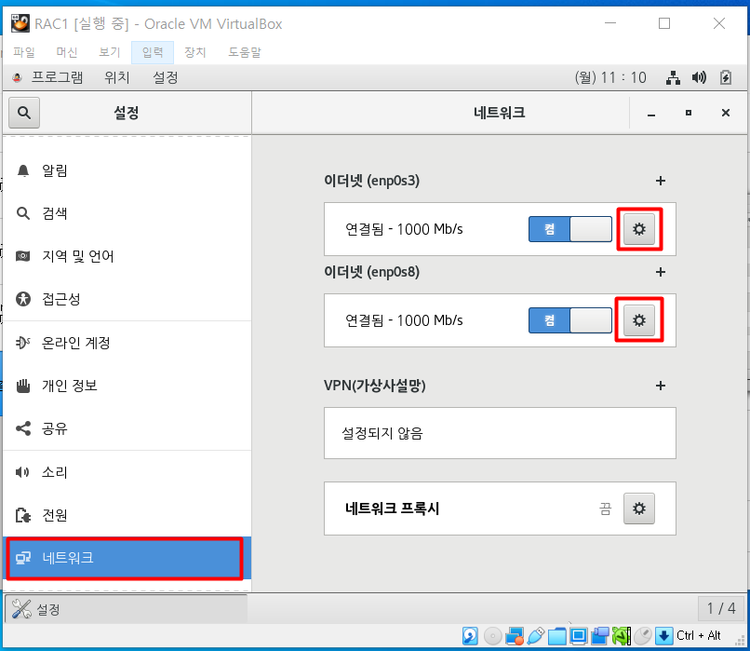Click the volume speaker icon in top bar
750x651 pixels.
pos(699,77)
